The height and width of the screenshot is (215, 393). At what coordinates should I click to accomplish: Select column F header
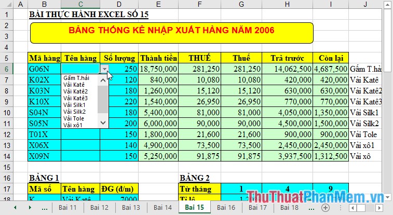(x=199, y=4)
